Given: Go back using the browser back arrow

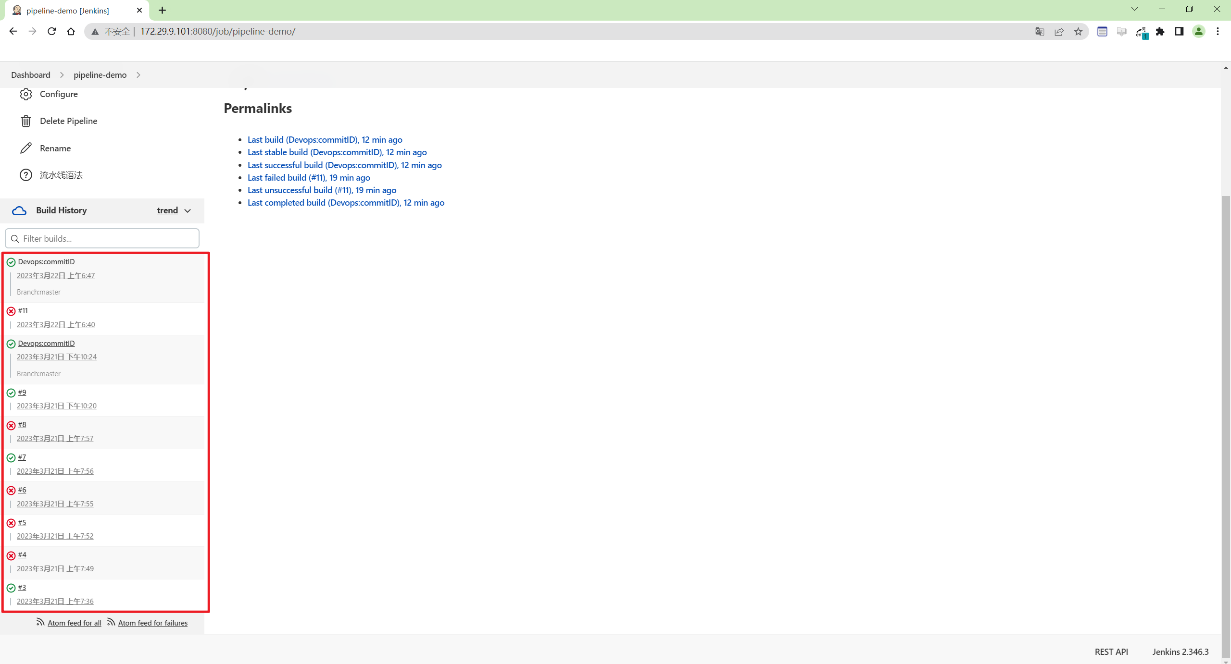Looking at the screenshot, I should 13,31.
